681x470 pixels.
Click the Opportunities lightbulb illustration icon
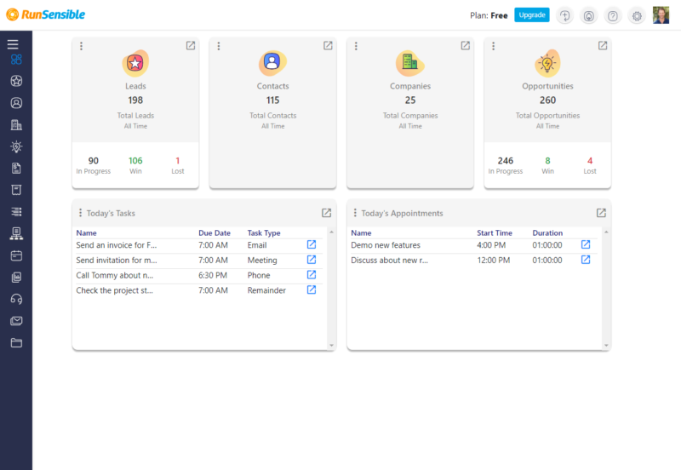pyautogui.click(x=547, y=63)
